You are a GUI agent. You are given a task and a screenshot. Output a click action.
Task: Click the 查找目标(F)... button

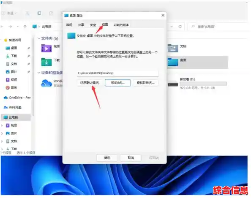[x=145, y=83]
